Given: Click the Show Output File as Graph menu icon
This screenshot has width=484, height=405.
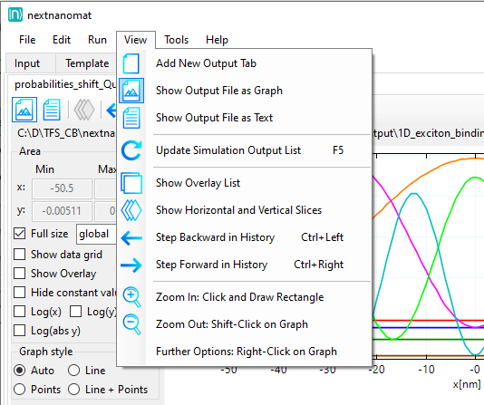Looking at the screenshot, I should (x=131, y=91).
